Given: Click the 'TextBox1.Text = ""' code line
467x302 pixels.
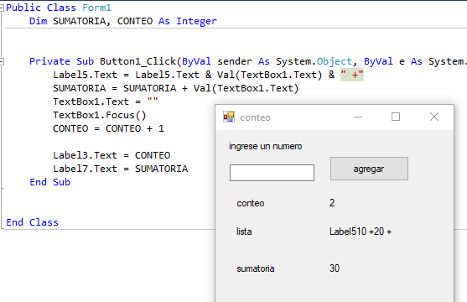Looking at the screenshot, I should (106, 102).
